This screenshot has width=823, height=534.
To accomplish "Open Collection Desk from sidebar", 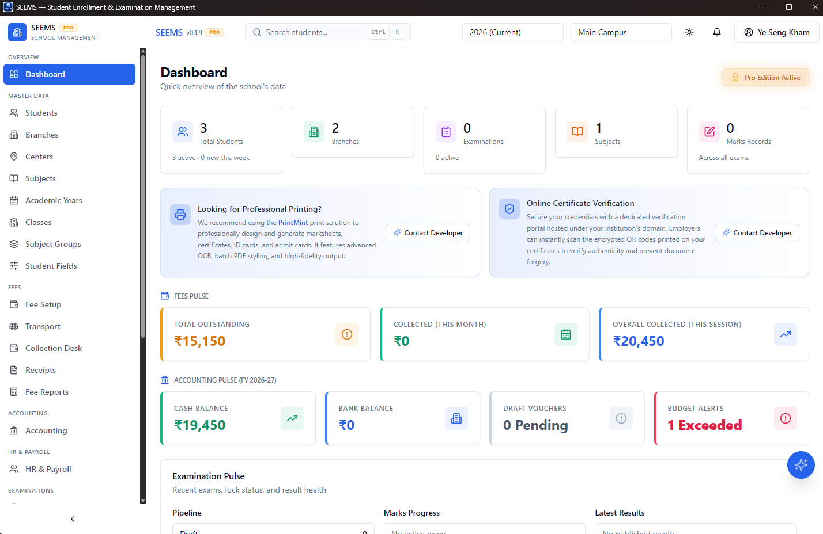I will pos(69,348).
